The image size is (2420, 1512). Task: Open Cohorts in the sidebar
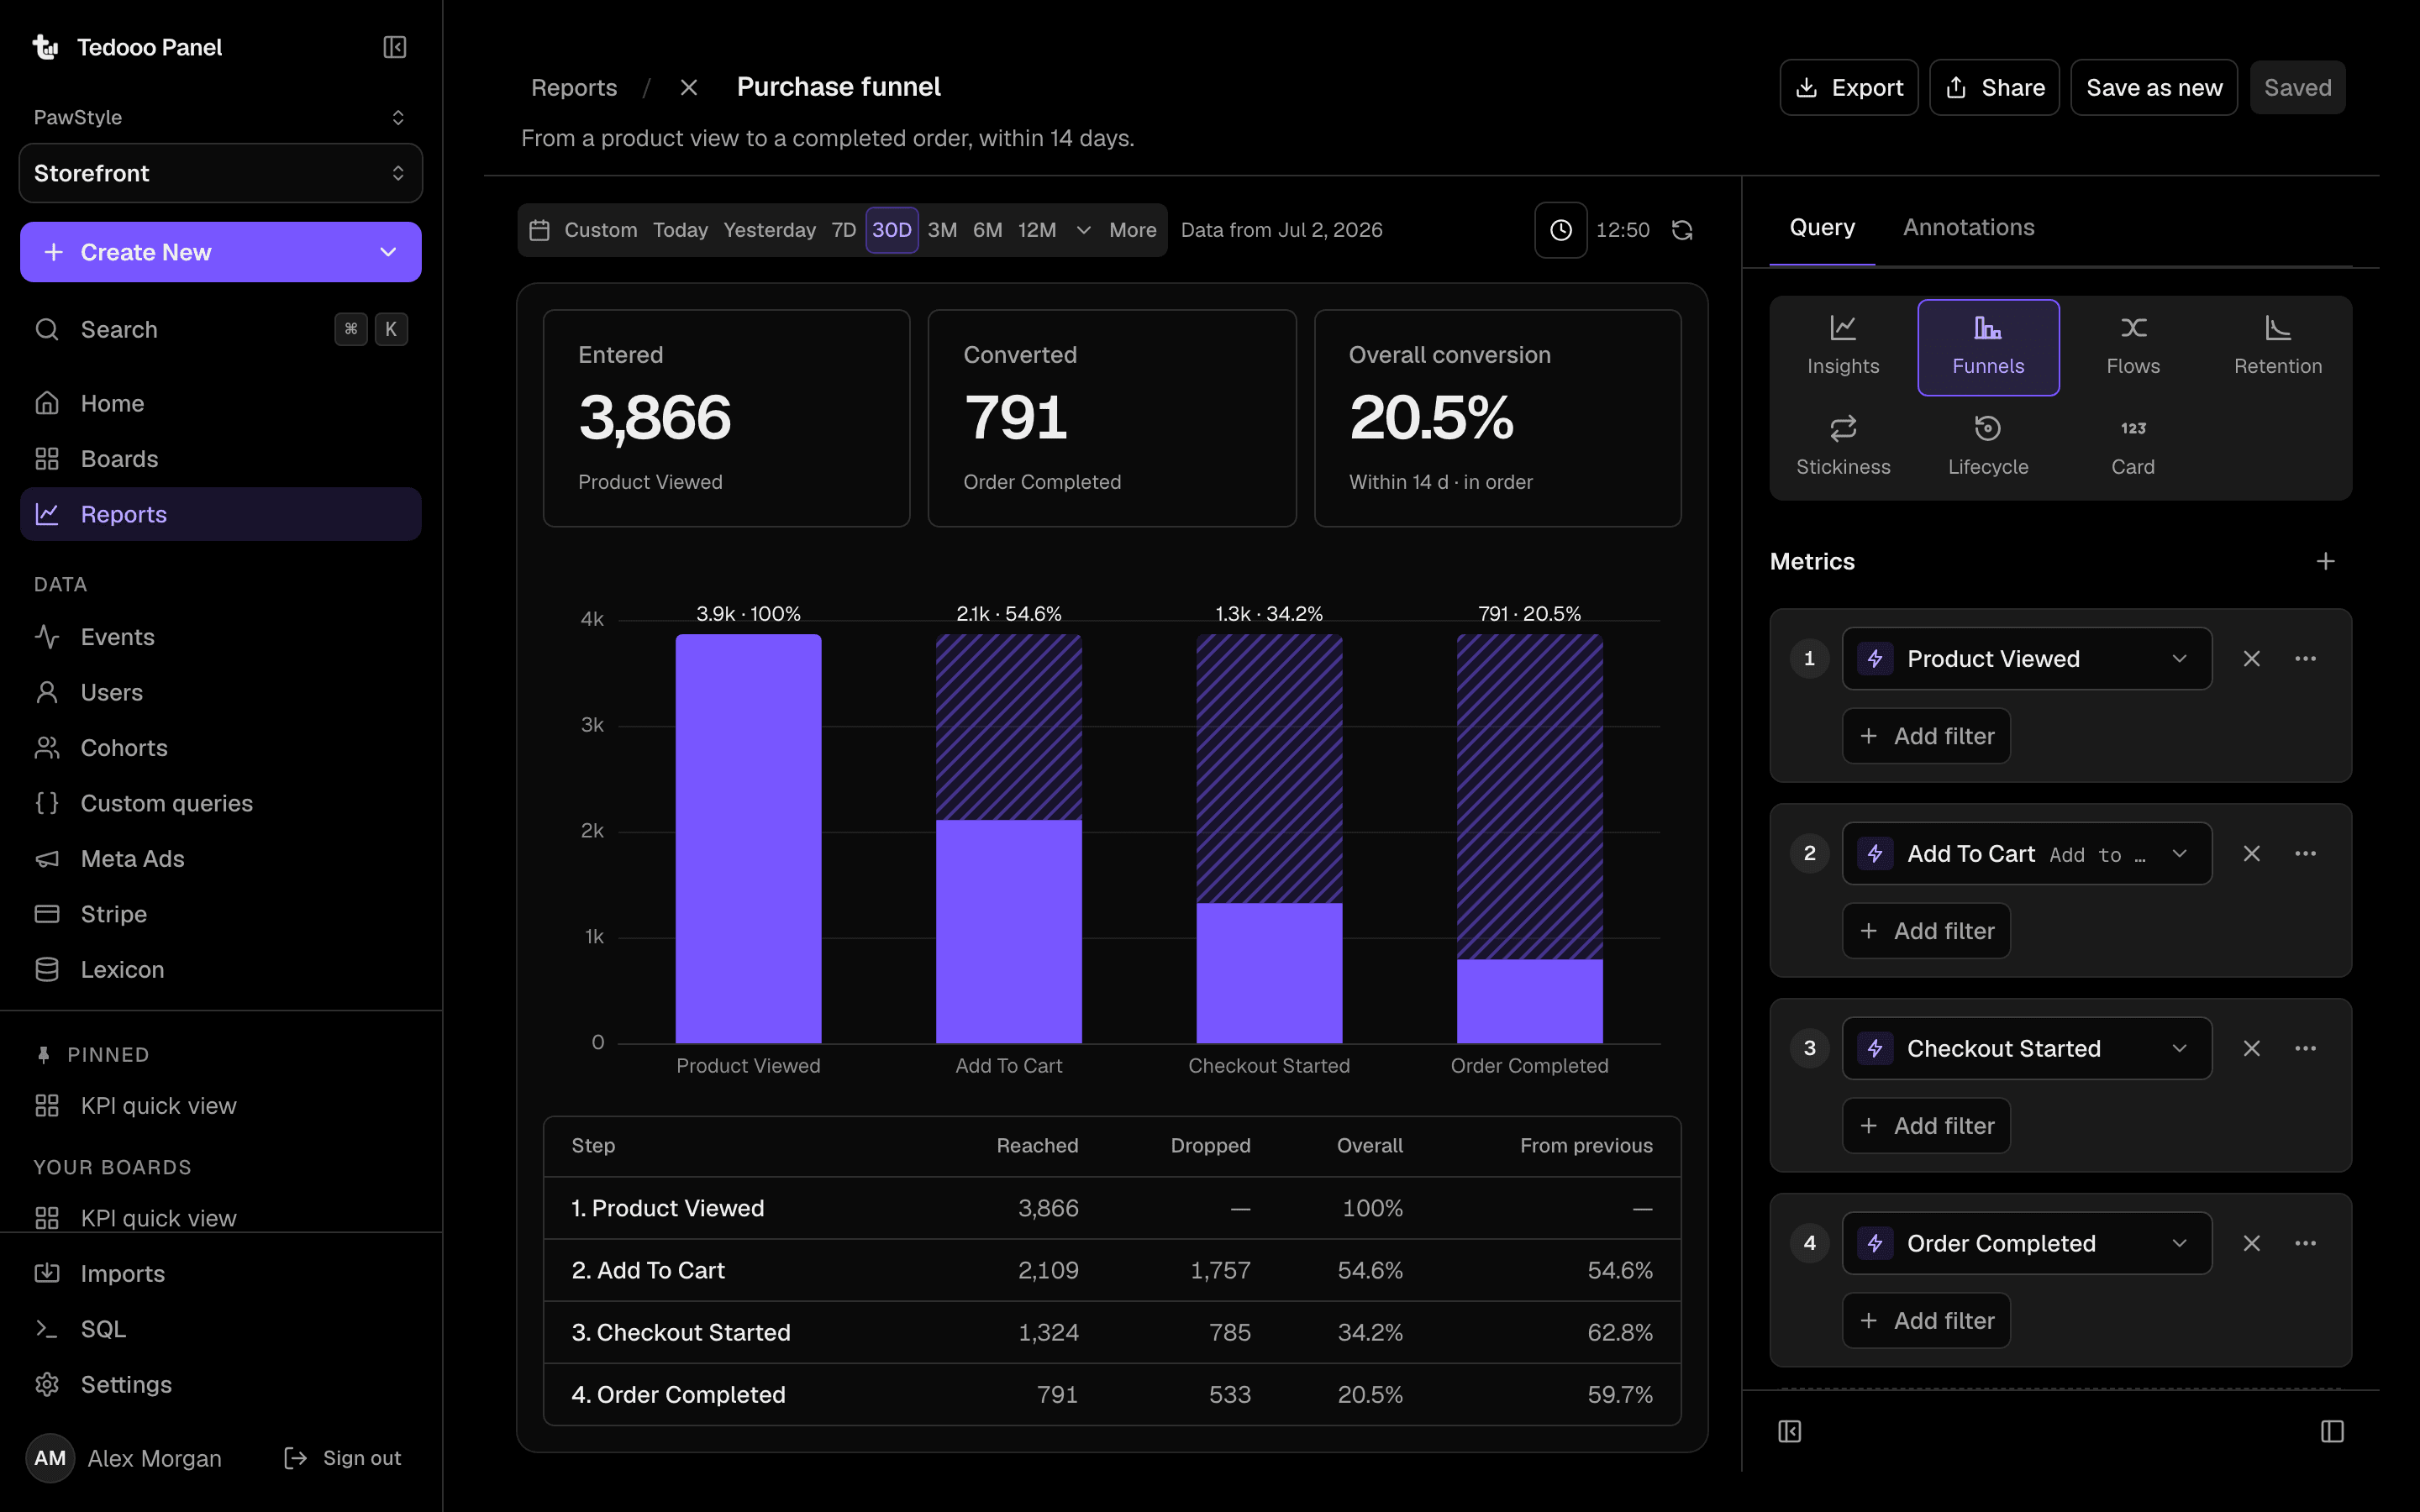click(x=220, y=748)
